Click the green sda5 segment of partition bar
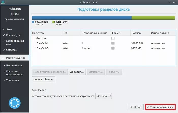178x113 pixels. [153, 18]
